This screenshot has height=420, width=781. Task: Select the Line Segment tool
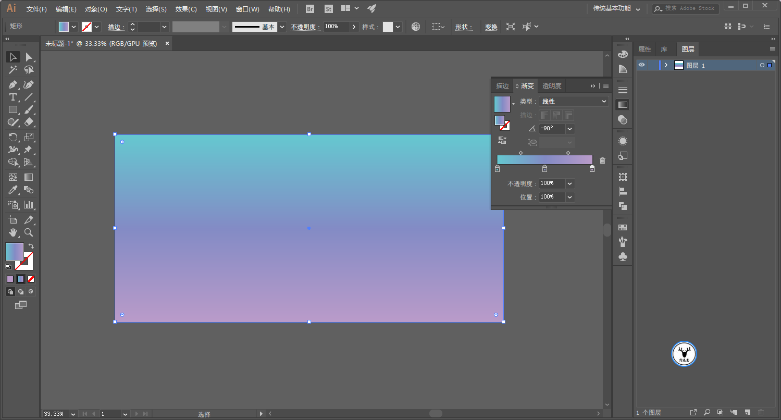(29, 97)
